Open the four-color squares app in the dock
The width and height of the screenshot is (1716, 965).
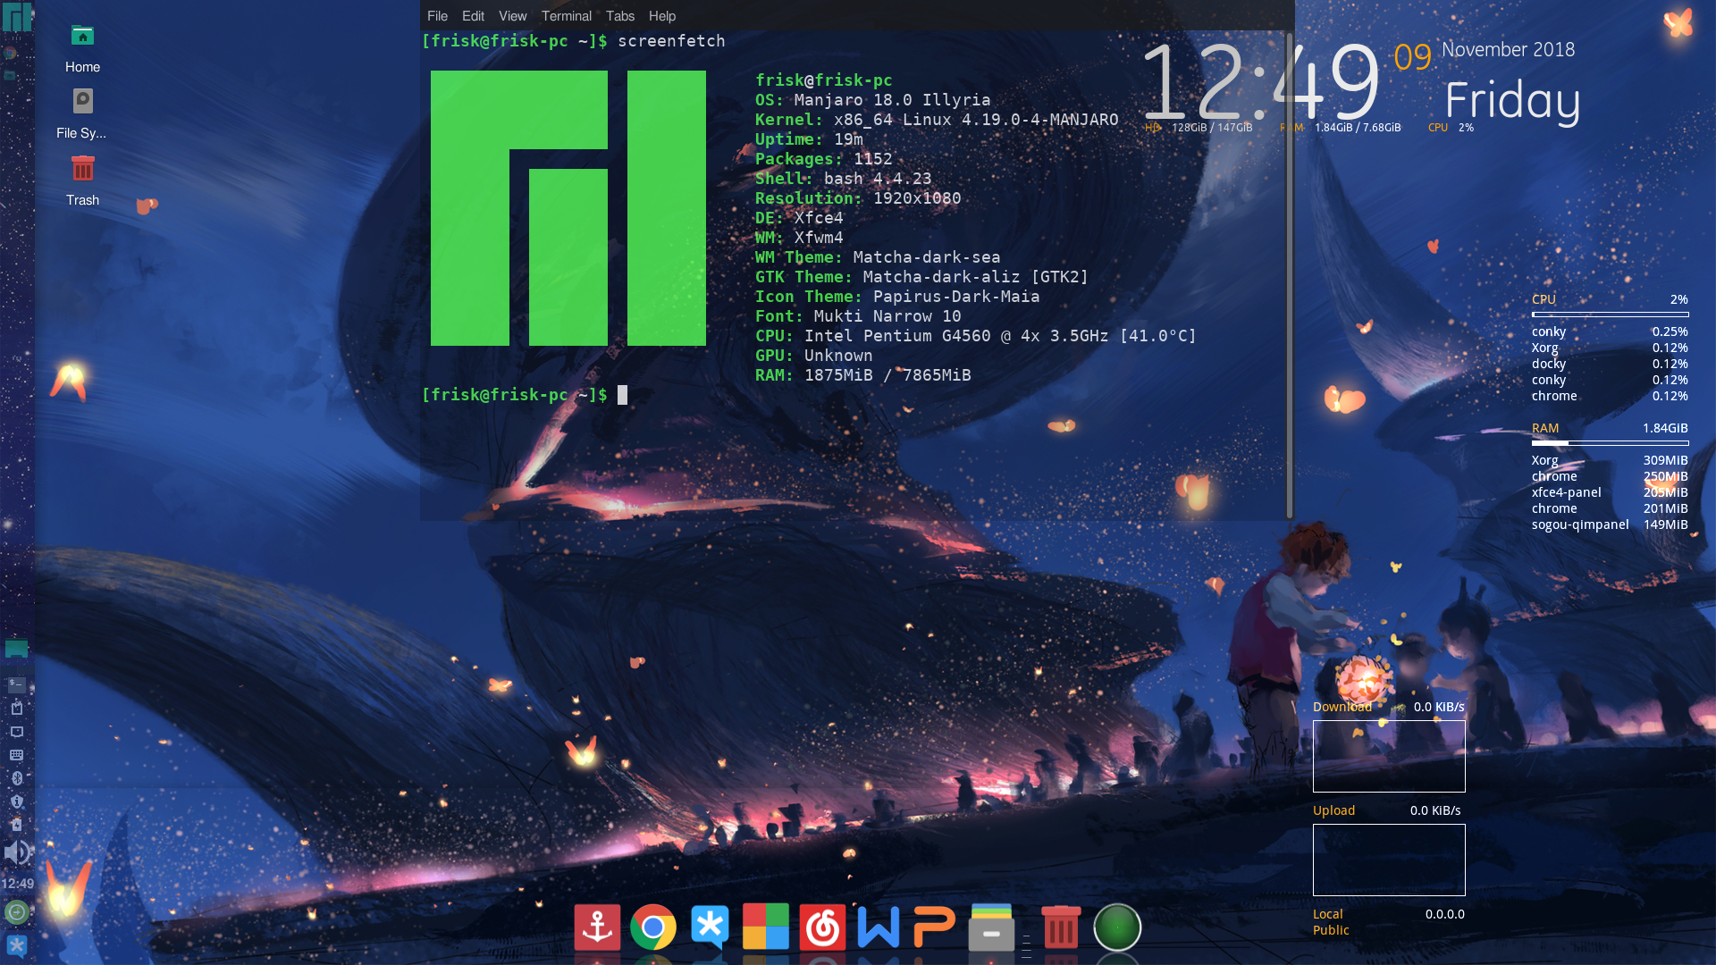(x=766, y=927)
